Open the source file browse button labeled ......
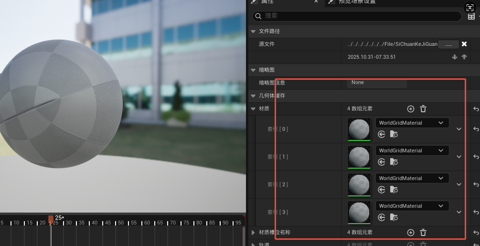 click(448, 44)
